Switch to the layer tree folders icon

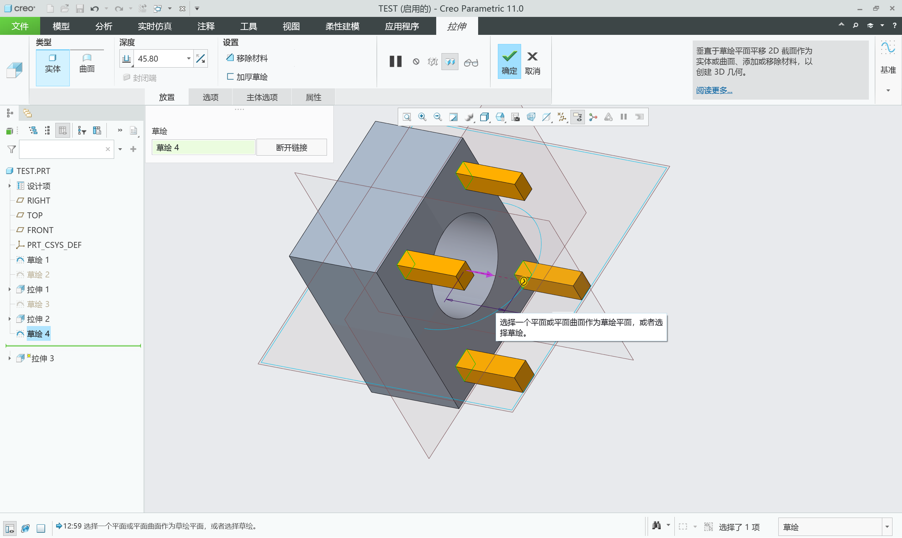[27, 113]
